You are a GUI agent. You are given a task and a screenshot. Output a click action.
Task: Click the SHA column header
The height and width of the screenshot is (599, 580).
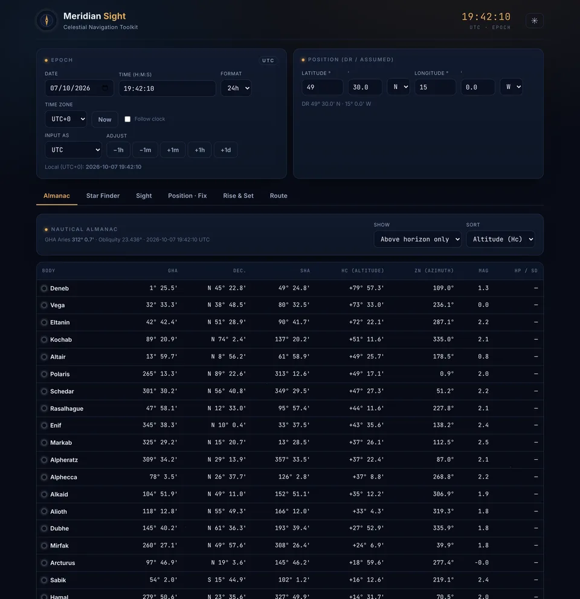click(305, 270)
